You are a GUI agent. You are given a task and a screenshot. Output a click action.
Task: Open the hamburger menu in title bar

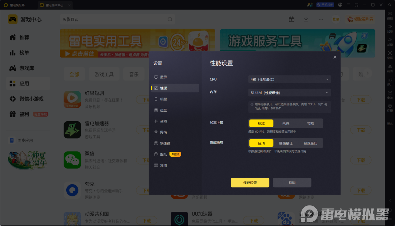(x=348, y=5)
